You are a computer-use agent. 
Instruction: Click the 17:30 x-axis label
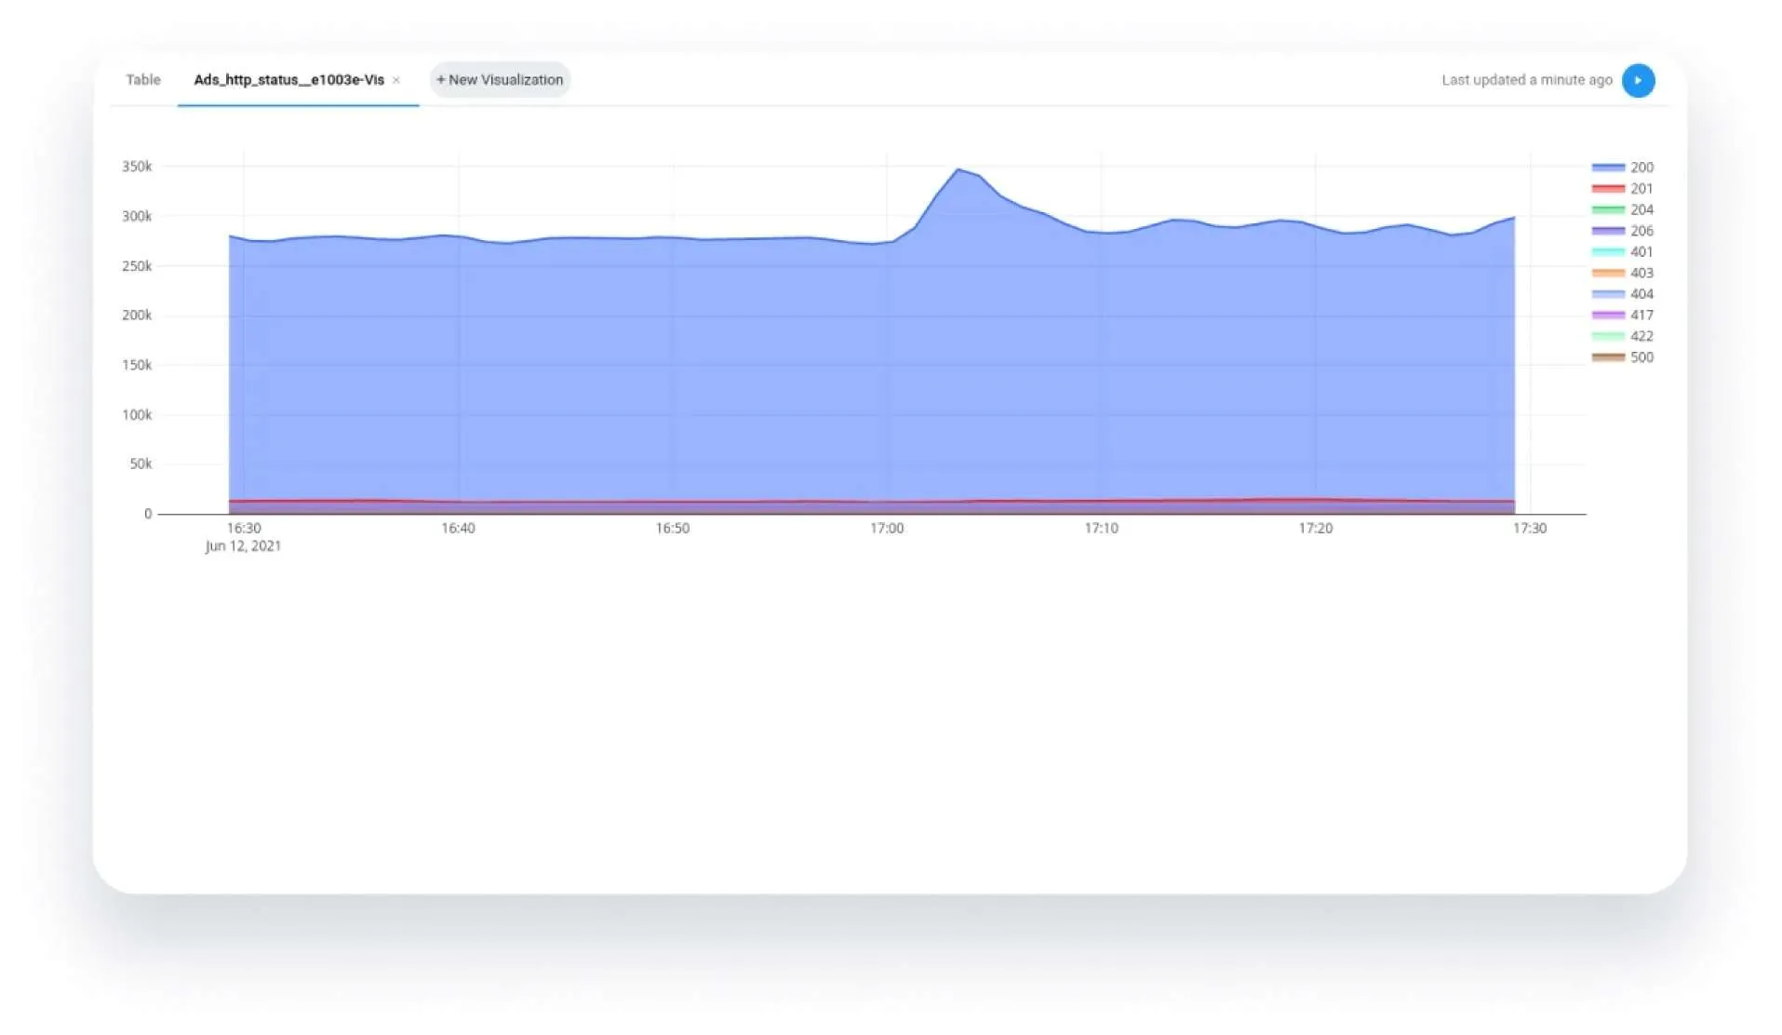[x=1530, y=529]
